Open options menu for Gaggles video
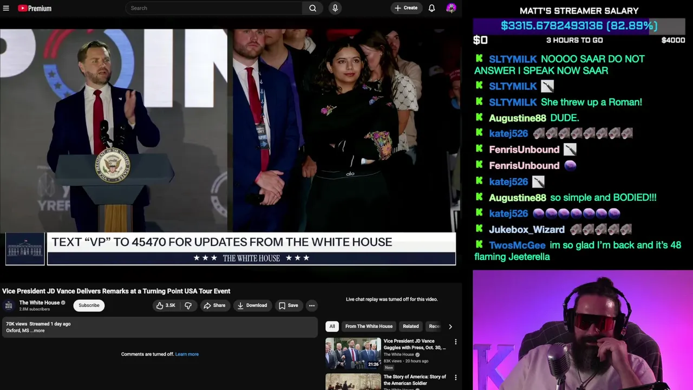Viewport: 693px width, 390px height. [455, 342]
